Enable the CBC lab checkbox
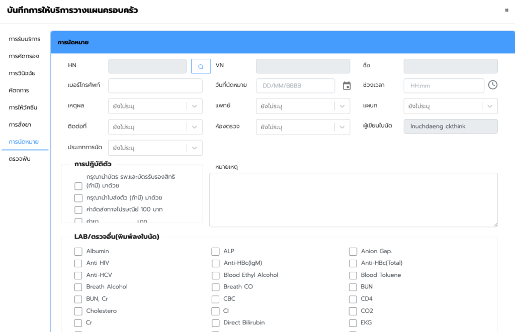Viewport: 515px width, 332px height. tap(215, 299)
